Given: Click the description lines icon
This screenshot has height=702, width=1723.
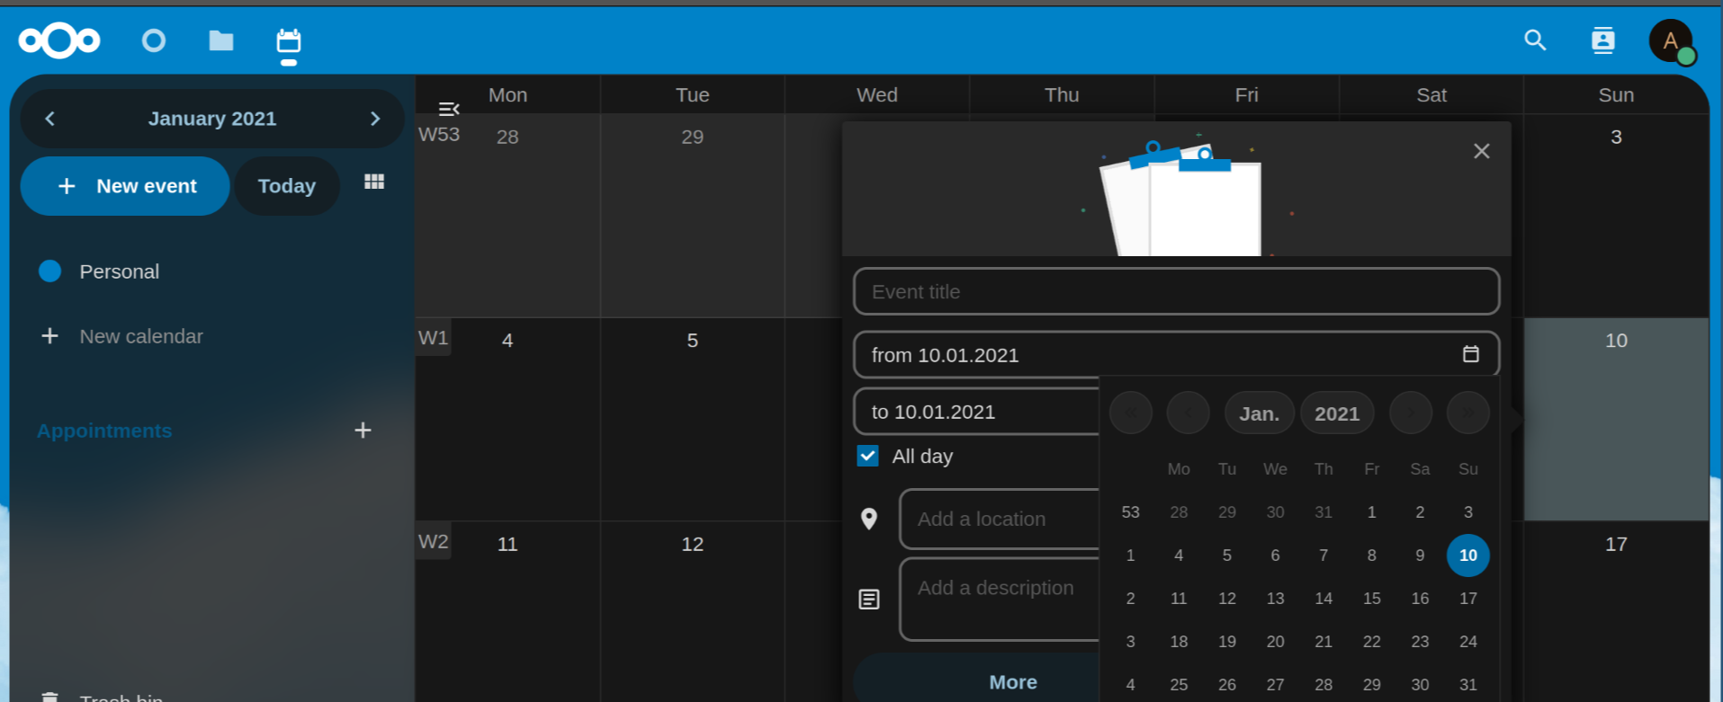Looking at the screenshot, I should click(x=869, y=600).
